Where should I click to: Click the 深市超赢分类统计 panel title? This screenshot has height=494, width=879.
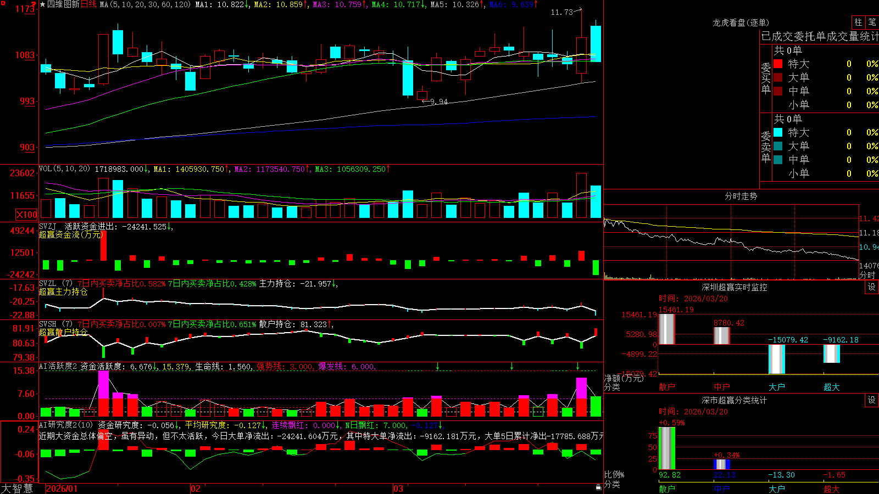point(735,400)
